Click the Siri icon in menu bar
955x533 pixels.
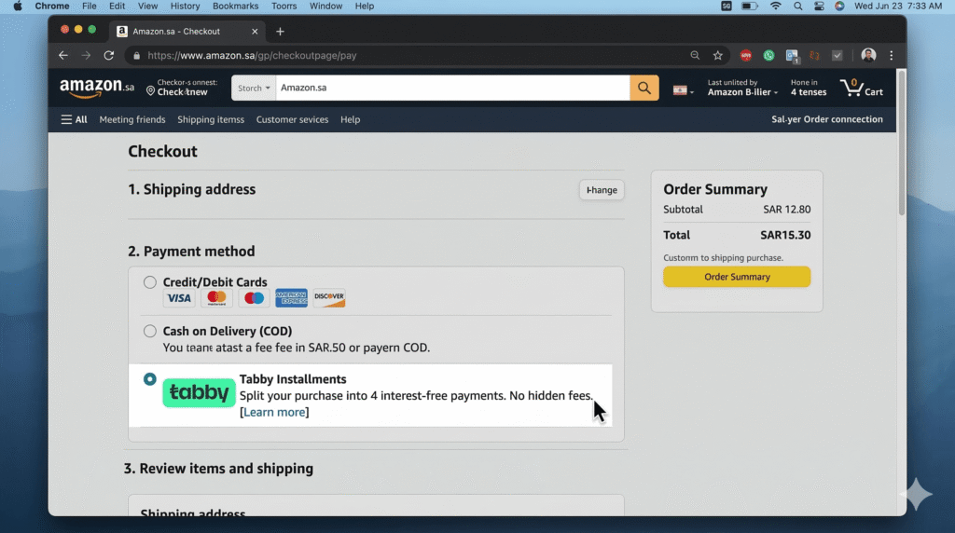click(x=839, y=7)
